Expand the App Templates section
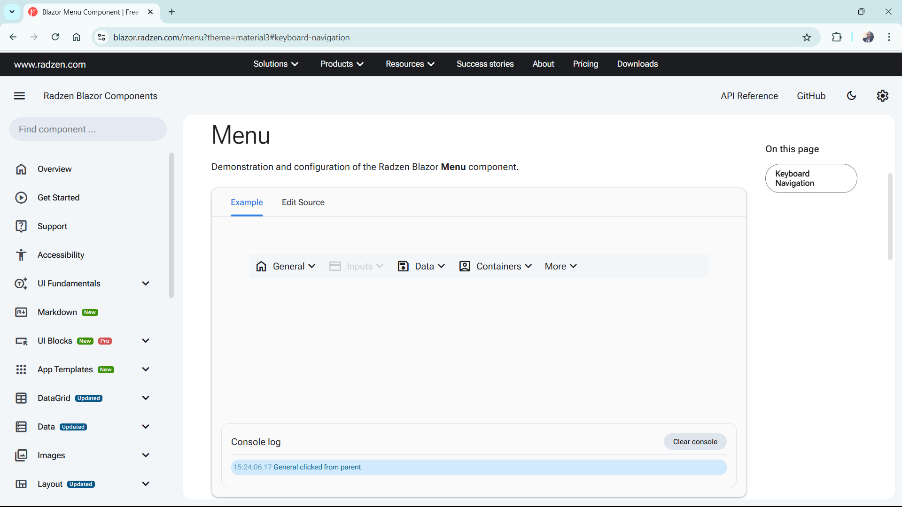This screenshot has height=507, width=902. 146,369
